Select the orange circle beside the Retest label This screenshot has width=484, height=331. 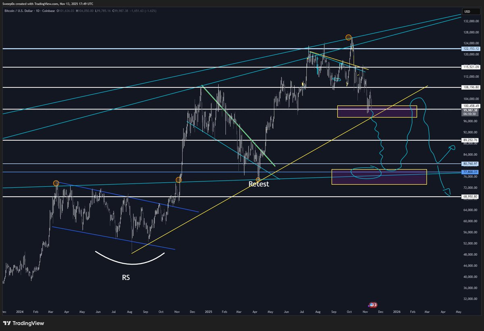tap(258, 179)
